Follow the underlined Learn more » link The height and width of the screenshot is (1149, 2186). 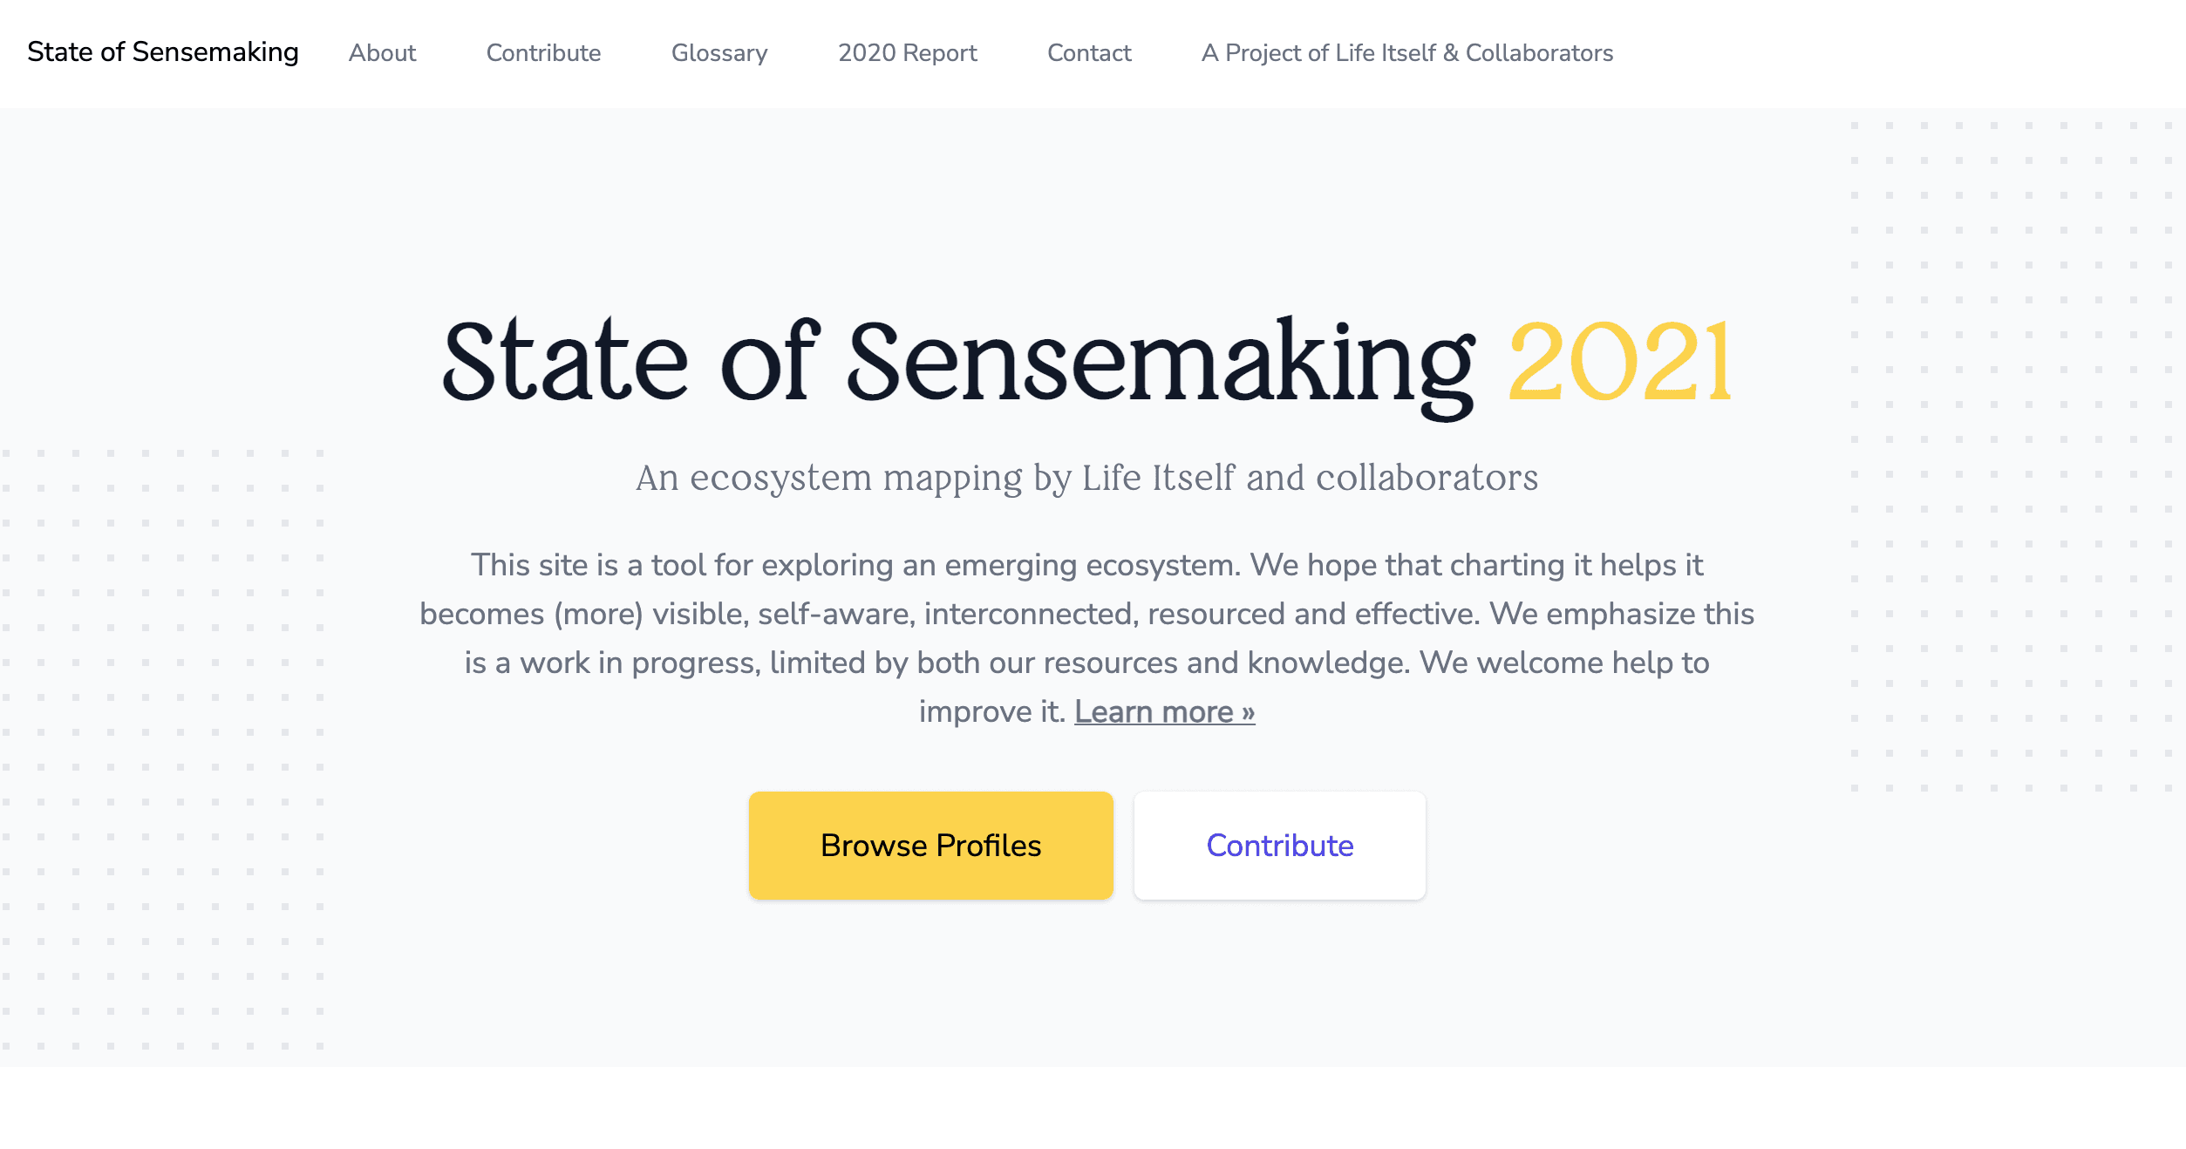(x=1164, y=712)
